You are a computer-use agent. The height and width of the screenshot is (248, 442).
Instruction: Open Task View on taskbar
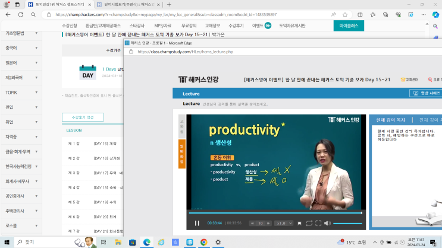[x=104, y=242]
